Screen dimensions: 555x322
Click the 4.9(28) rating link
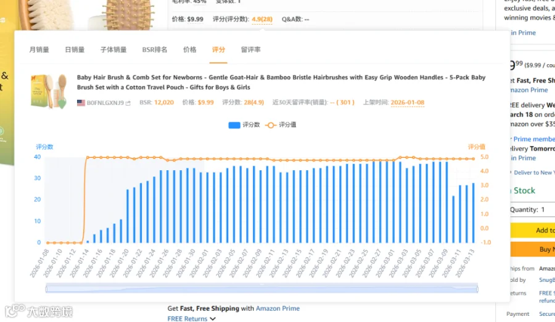262,19
